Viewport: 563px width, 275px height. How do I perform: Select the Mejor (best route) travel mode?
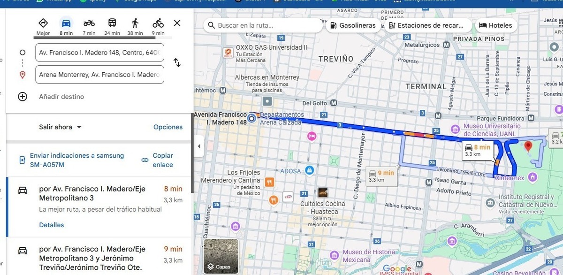(x=43, y=27)
